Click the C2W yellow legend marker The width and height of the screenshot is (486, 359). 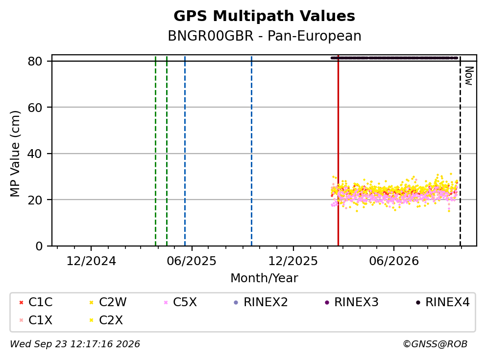pyautogui.click(x=92, y=302)
